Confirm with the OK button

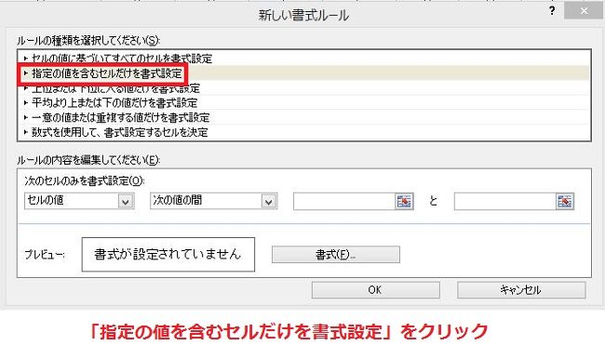(x=375, y=289)
